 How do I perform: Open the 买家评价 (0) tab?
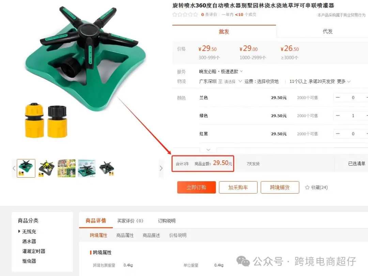click(x=130, y=221)
